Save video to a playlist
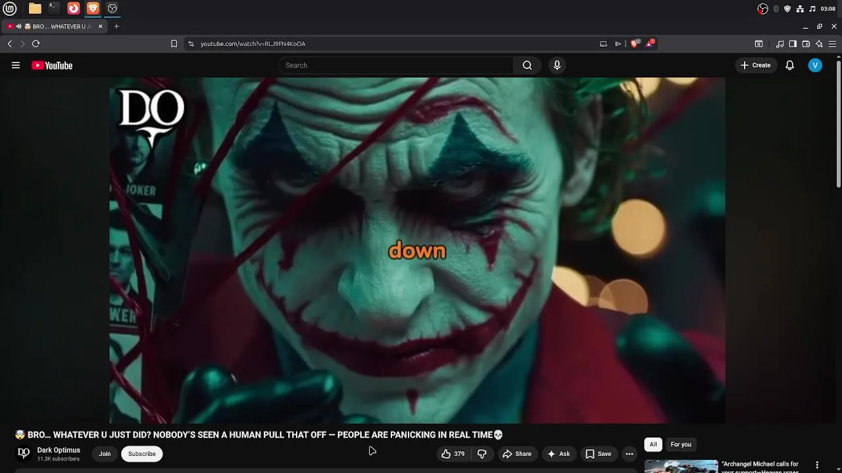Viewport: 842px width, 473px height. pyautogui.click(x=599, y=454)
